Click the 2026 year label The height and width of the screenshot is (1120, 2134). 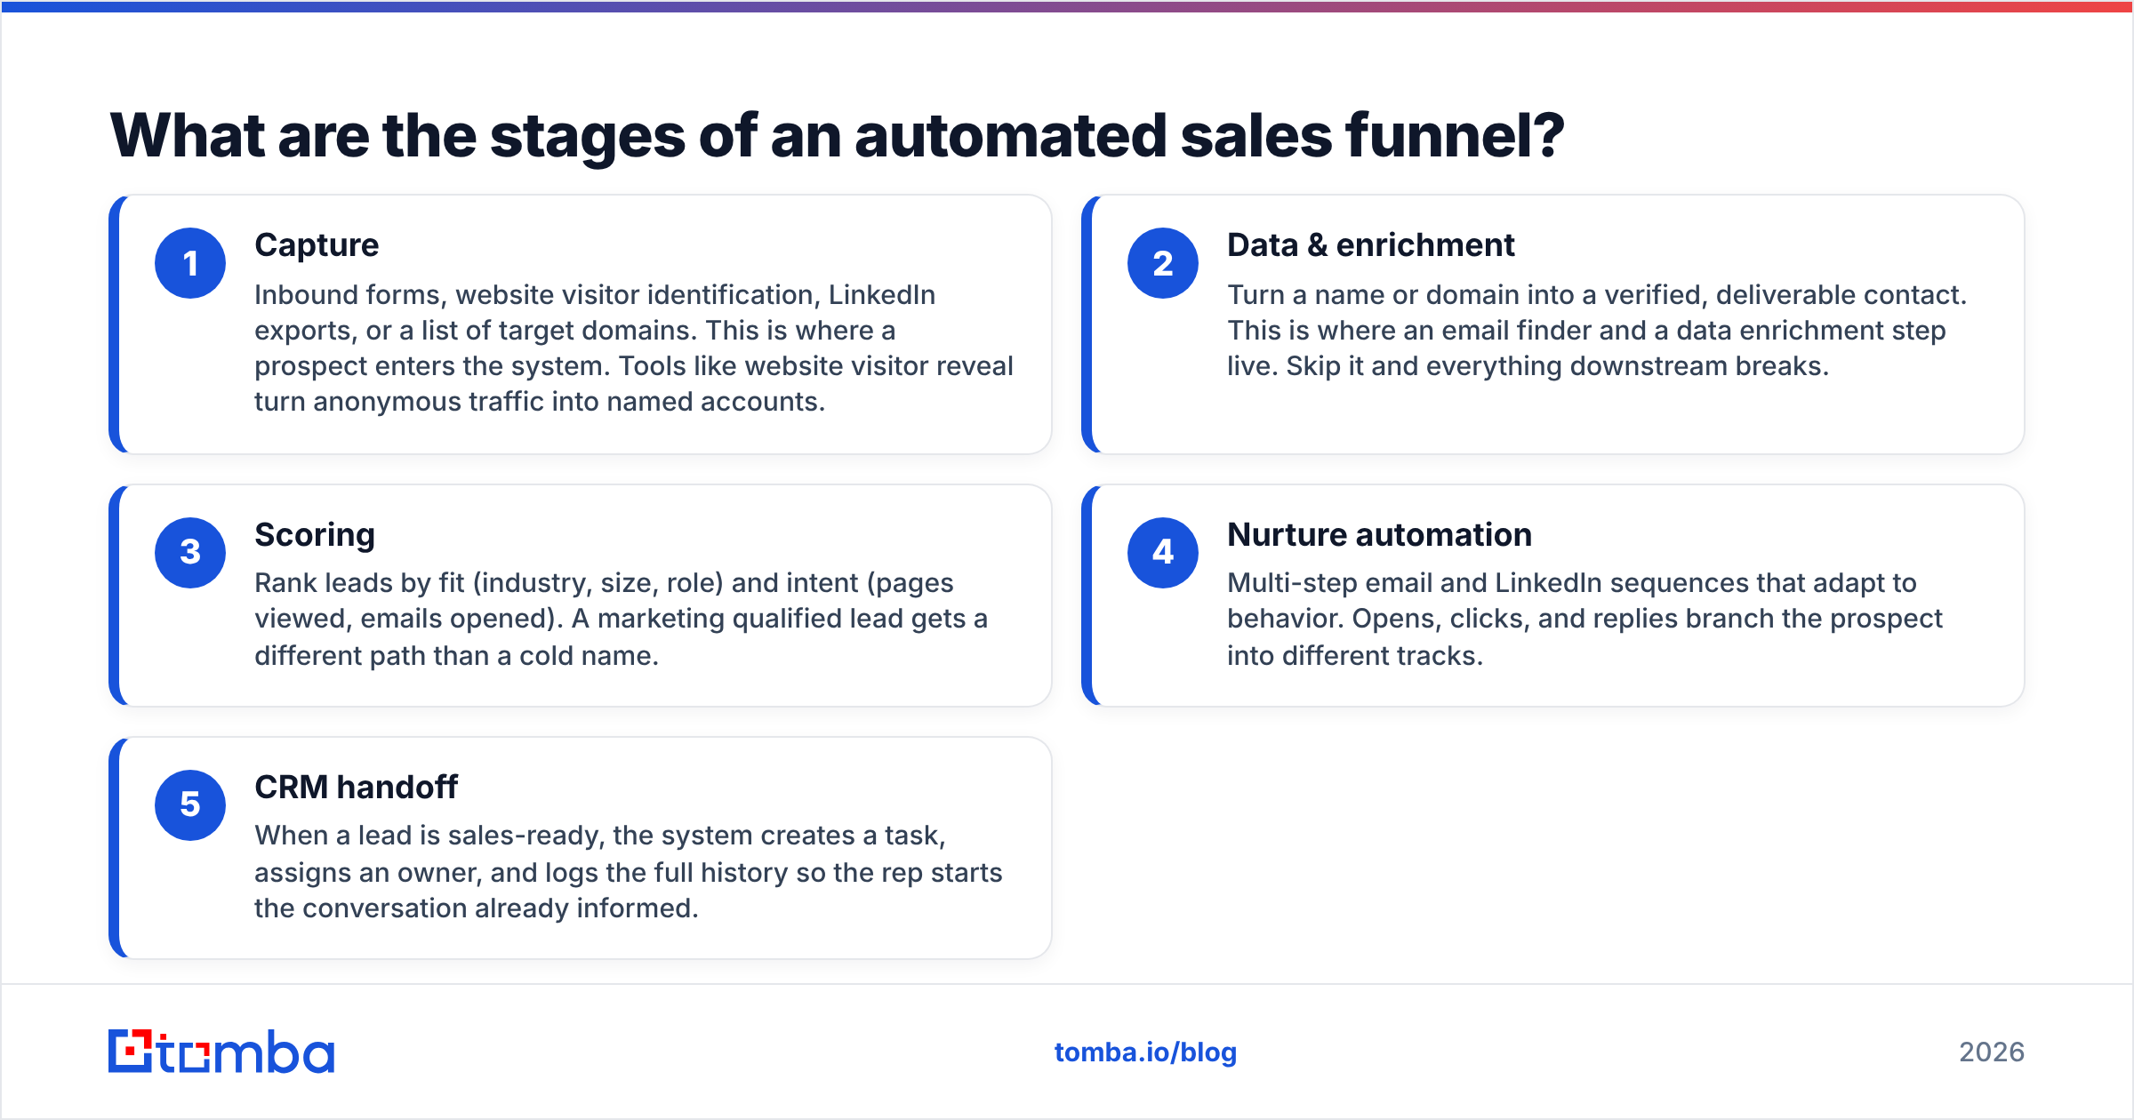(x=1992, y=1052)
